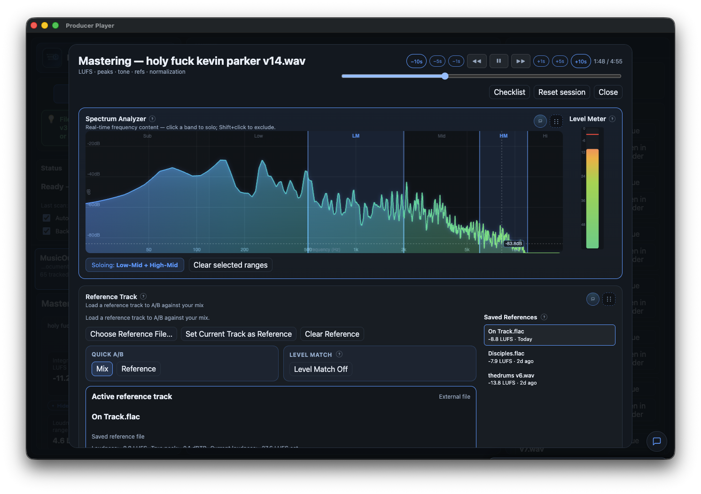This screenshot has height=494, width=701.
Task: Skip back 10 seconds with the −10s button
Action: point(416,62)
